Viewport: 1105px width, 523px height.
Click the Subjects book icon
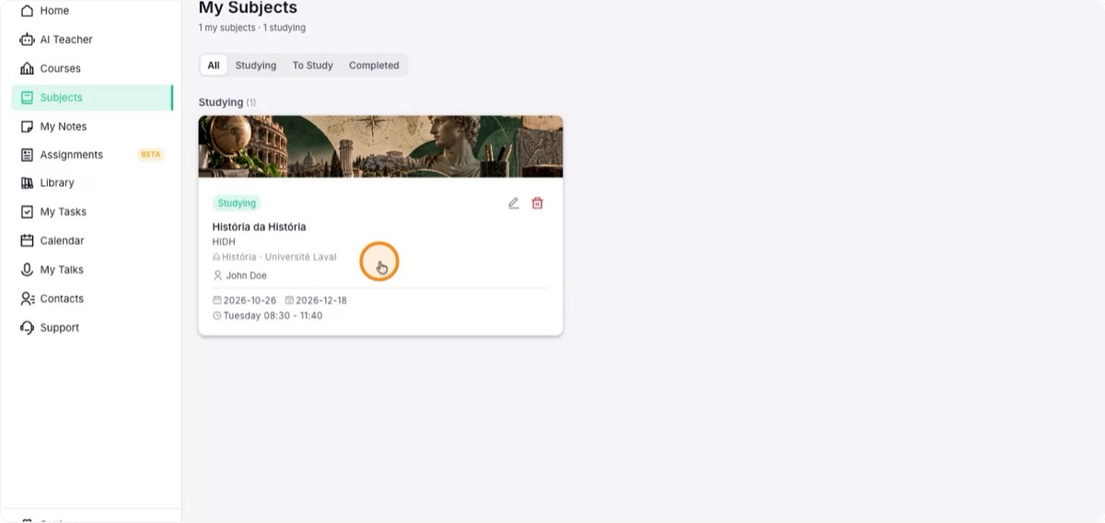coord(27,98)
